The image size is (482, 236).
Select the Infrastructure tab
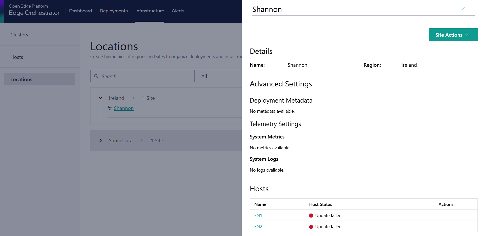tap(150, 11)
